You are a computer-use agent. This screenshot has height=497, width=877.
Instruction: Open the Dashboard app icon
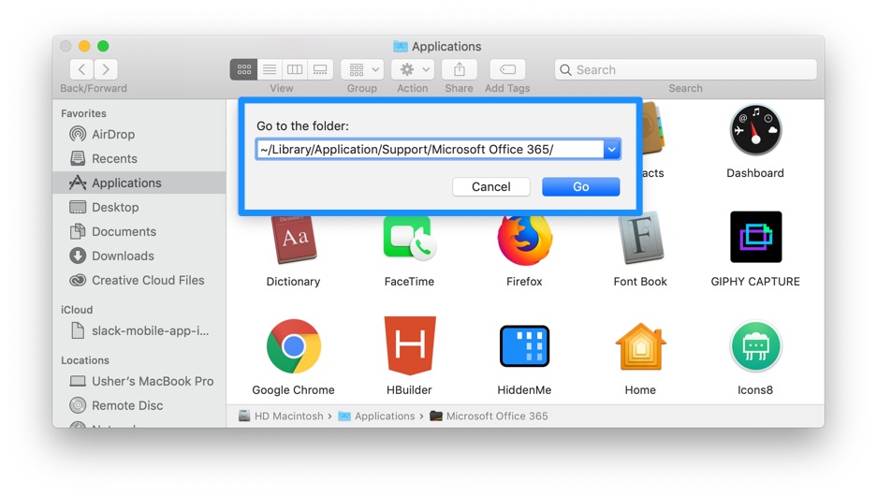tap(755, 130)
